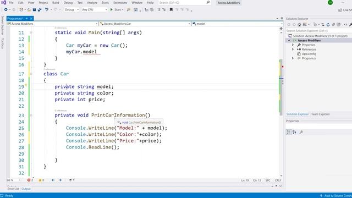Screen dimensions: 352x198
Task: Expand the References tree node
Action: (293, 50)
